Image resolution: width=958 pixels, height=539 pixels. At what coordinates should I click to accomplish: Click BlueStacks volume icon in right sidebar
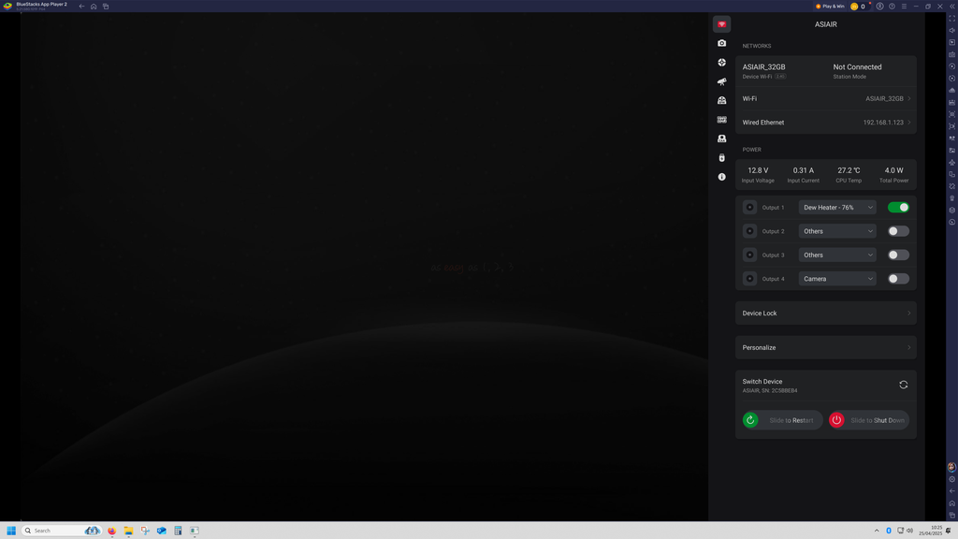(951, 31)
